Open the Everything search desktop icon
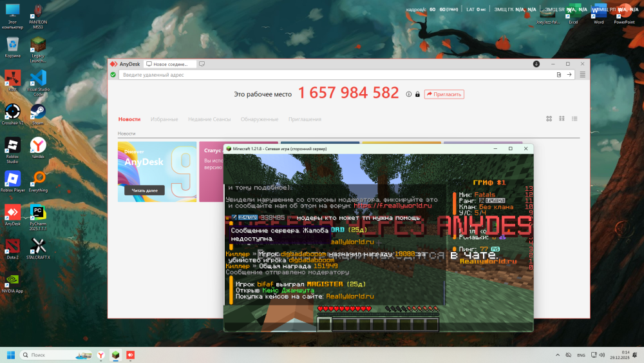Viewport: 644px width, 363px height. tap(38, 182)
